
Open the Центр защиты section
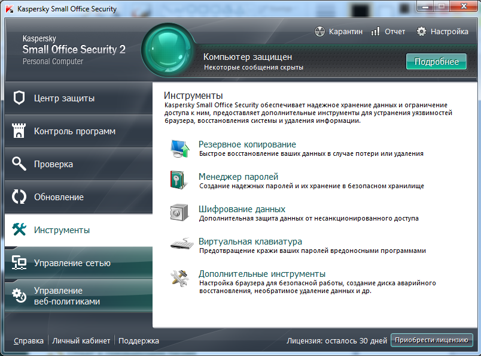[x=78, y=98]
